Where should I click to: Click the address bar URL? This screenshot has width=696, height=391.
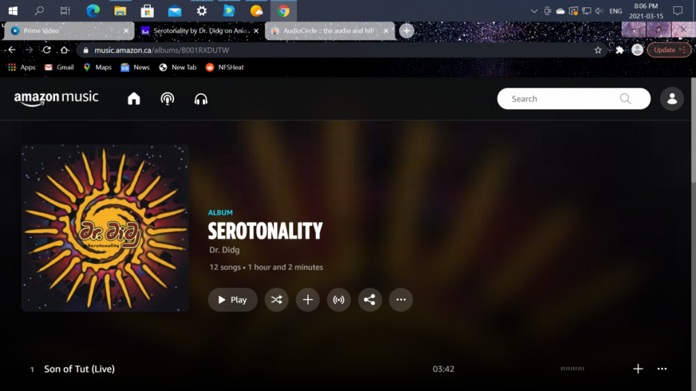162,50
